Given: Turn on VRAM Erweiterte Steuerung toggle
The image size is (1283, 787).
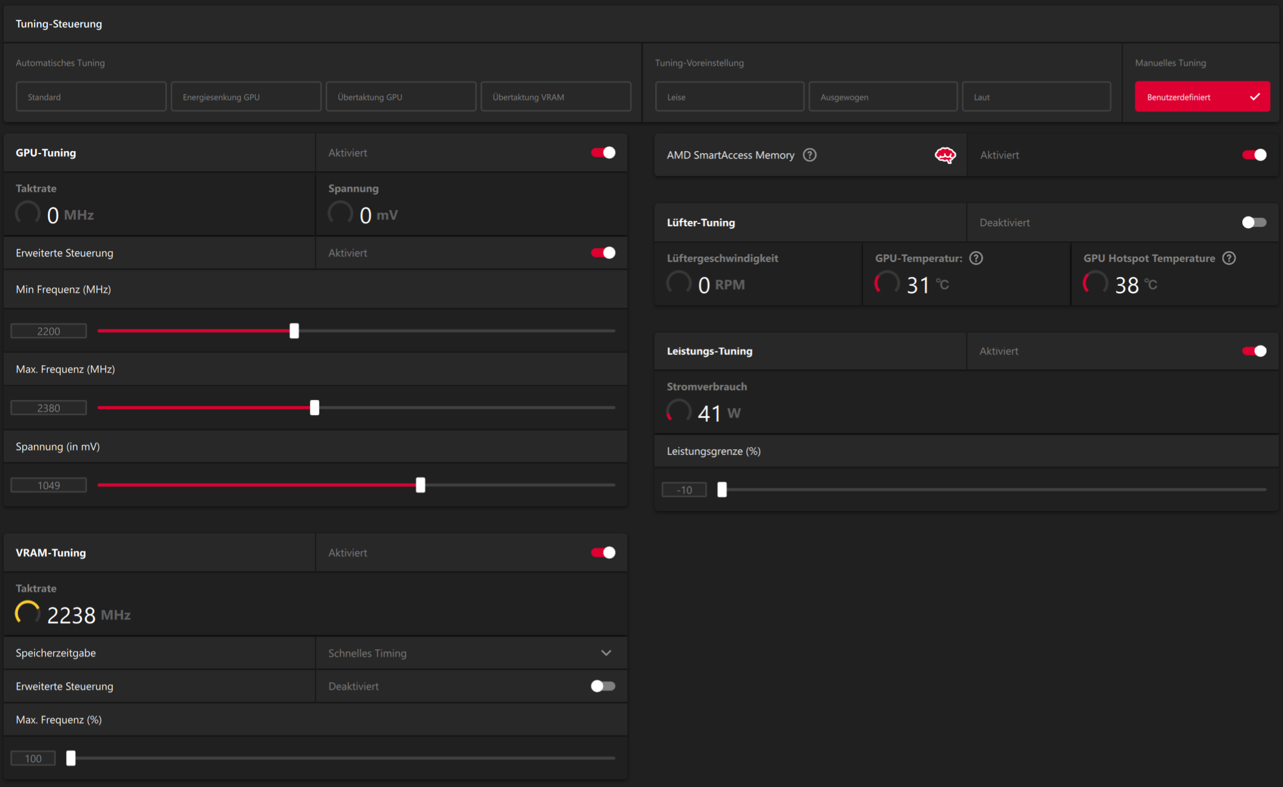Looking at the screenshot, I should (x=603, y=686).
